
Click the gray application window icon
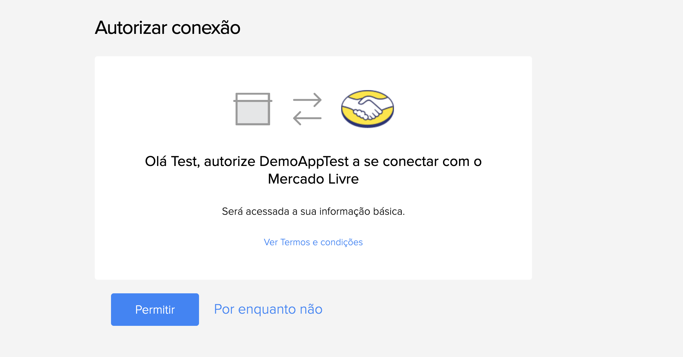[253, 109]
